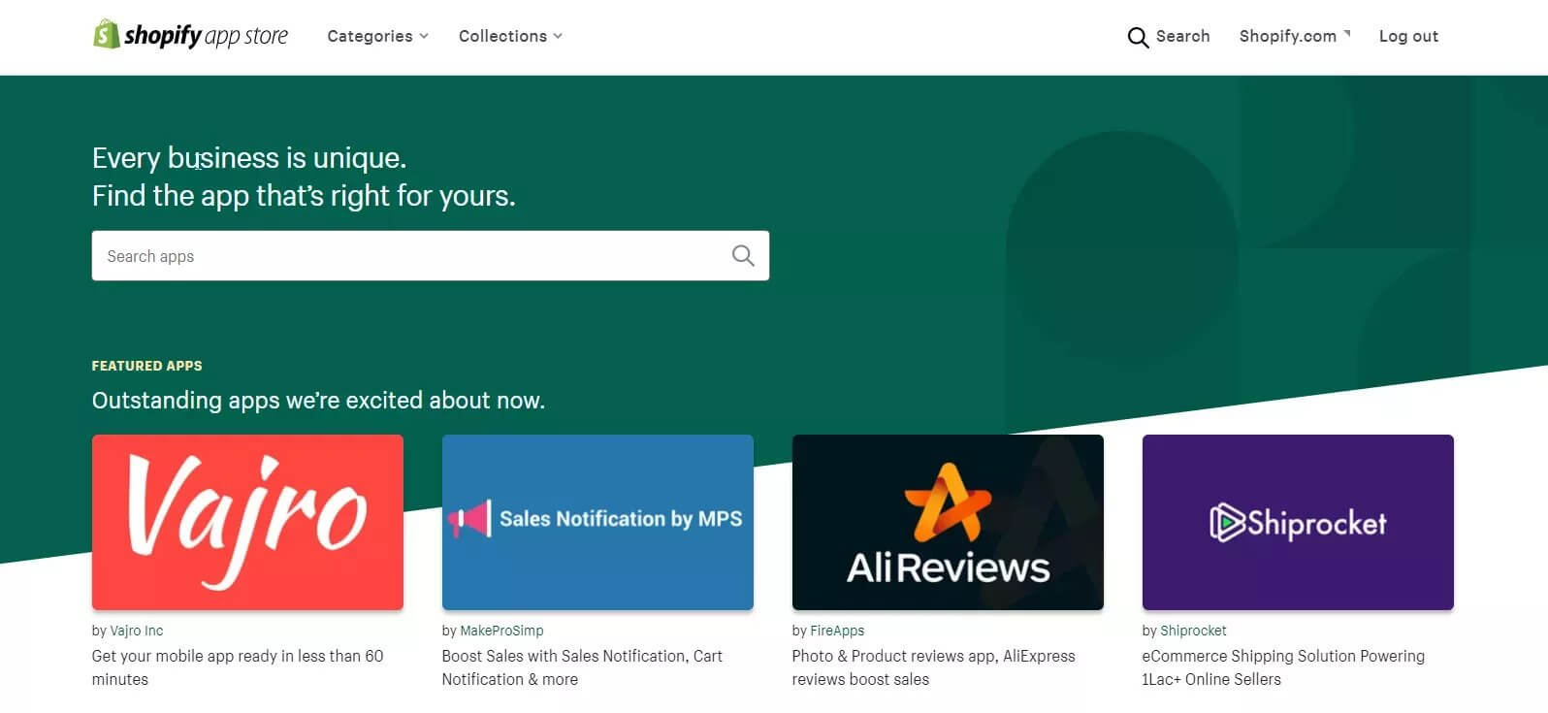Click 'Outstanding apps we're excited about now.' text

click(318, 401)
